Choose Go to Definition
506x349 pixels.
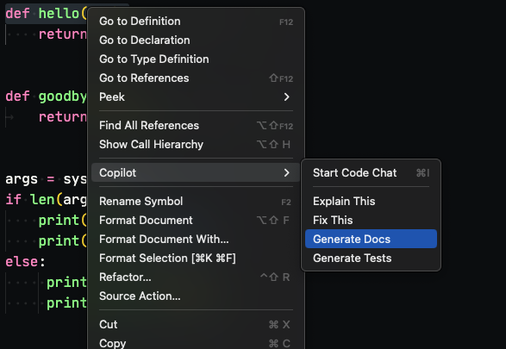(x=196, y=22)
